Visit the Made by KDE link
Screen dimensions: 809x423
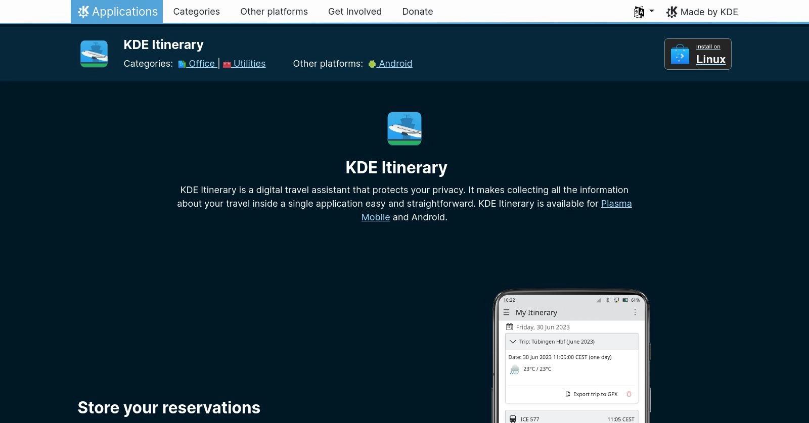pyautogui.click(x=702, y=12)
